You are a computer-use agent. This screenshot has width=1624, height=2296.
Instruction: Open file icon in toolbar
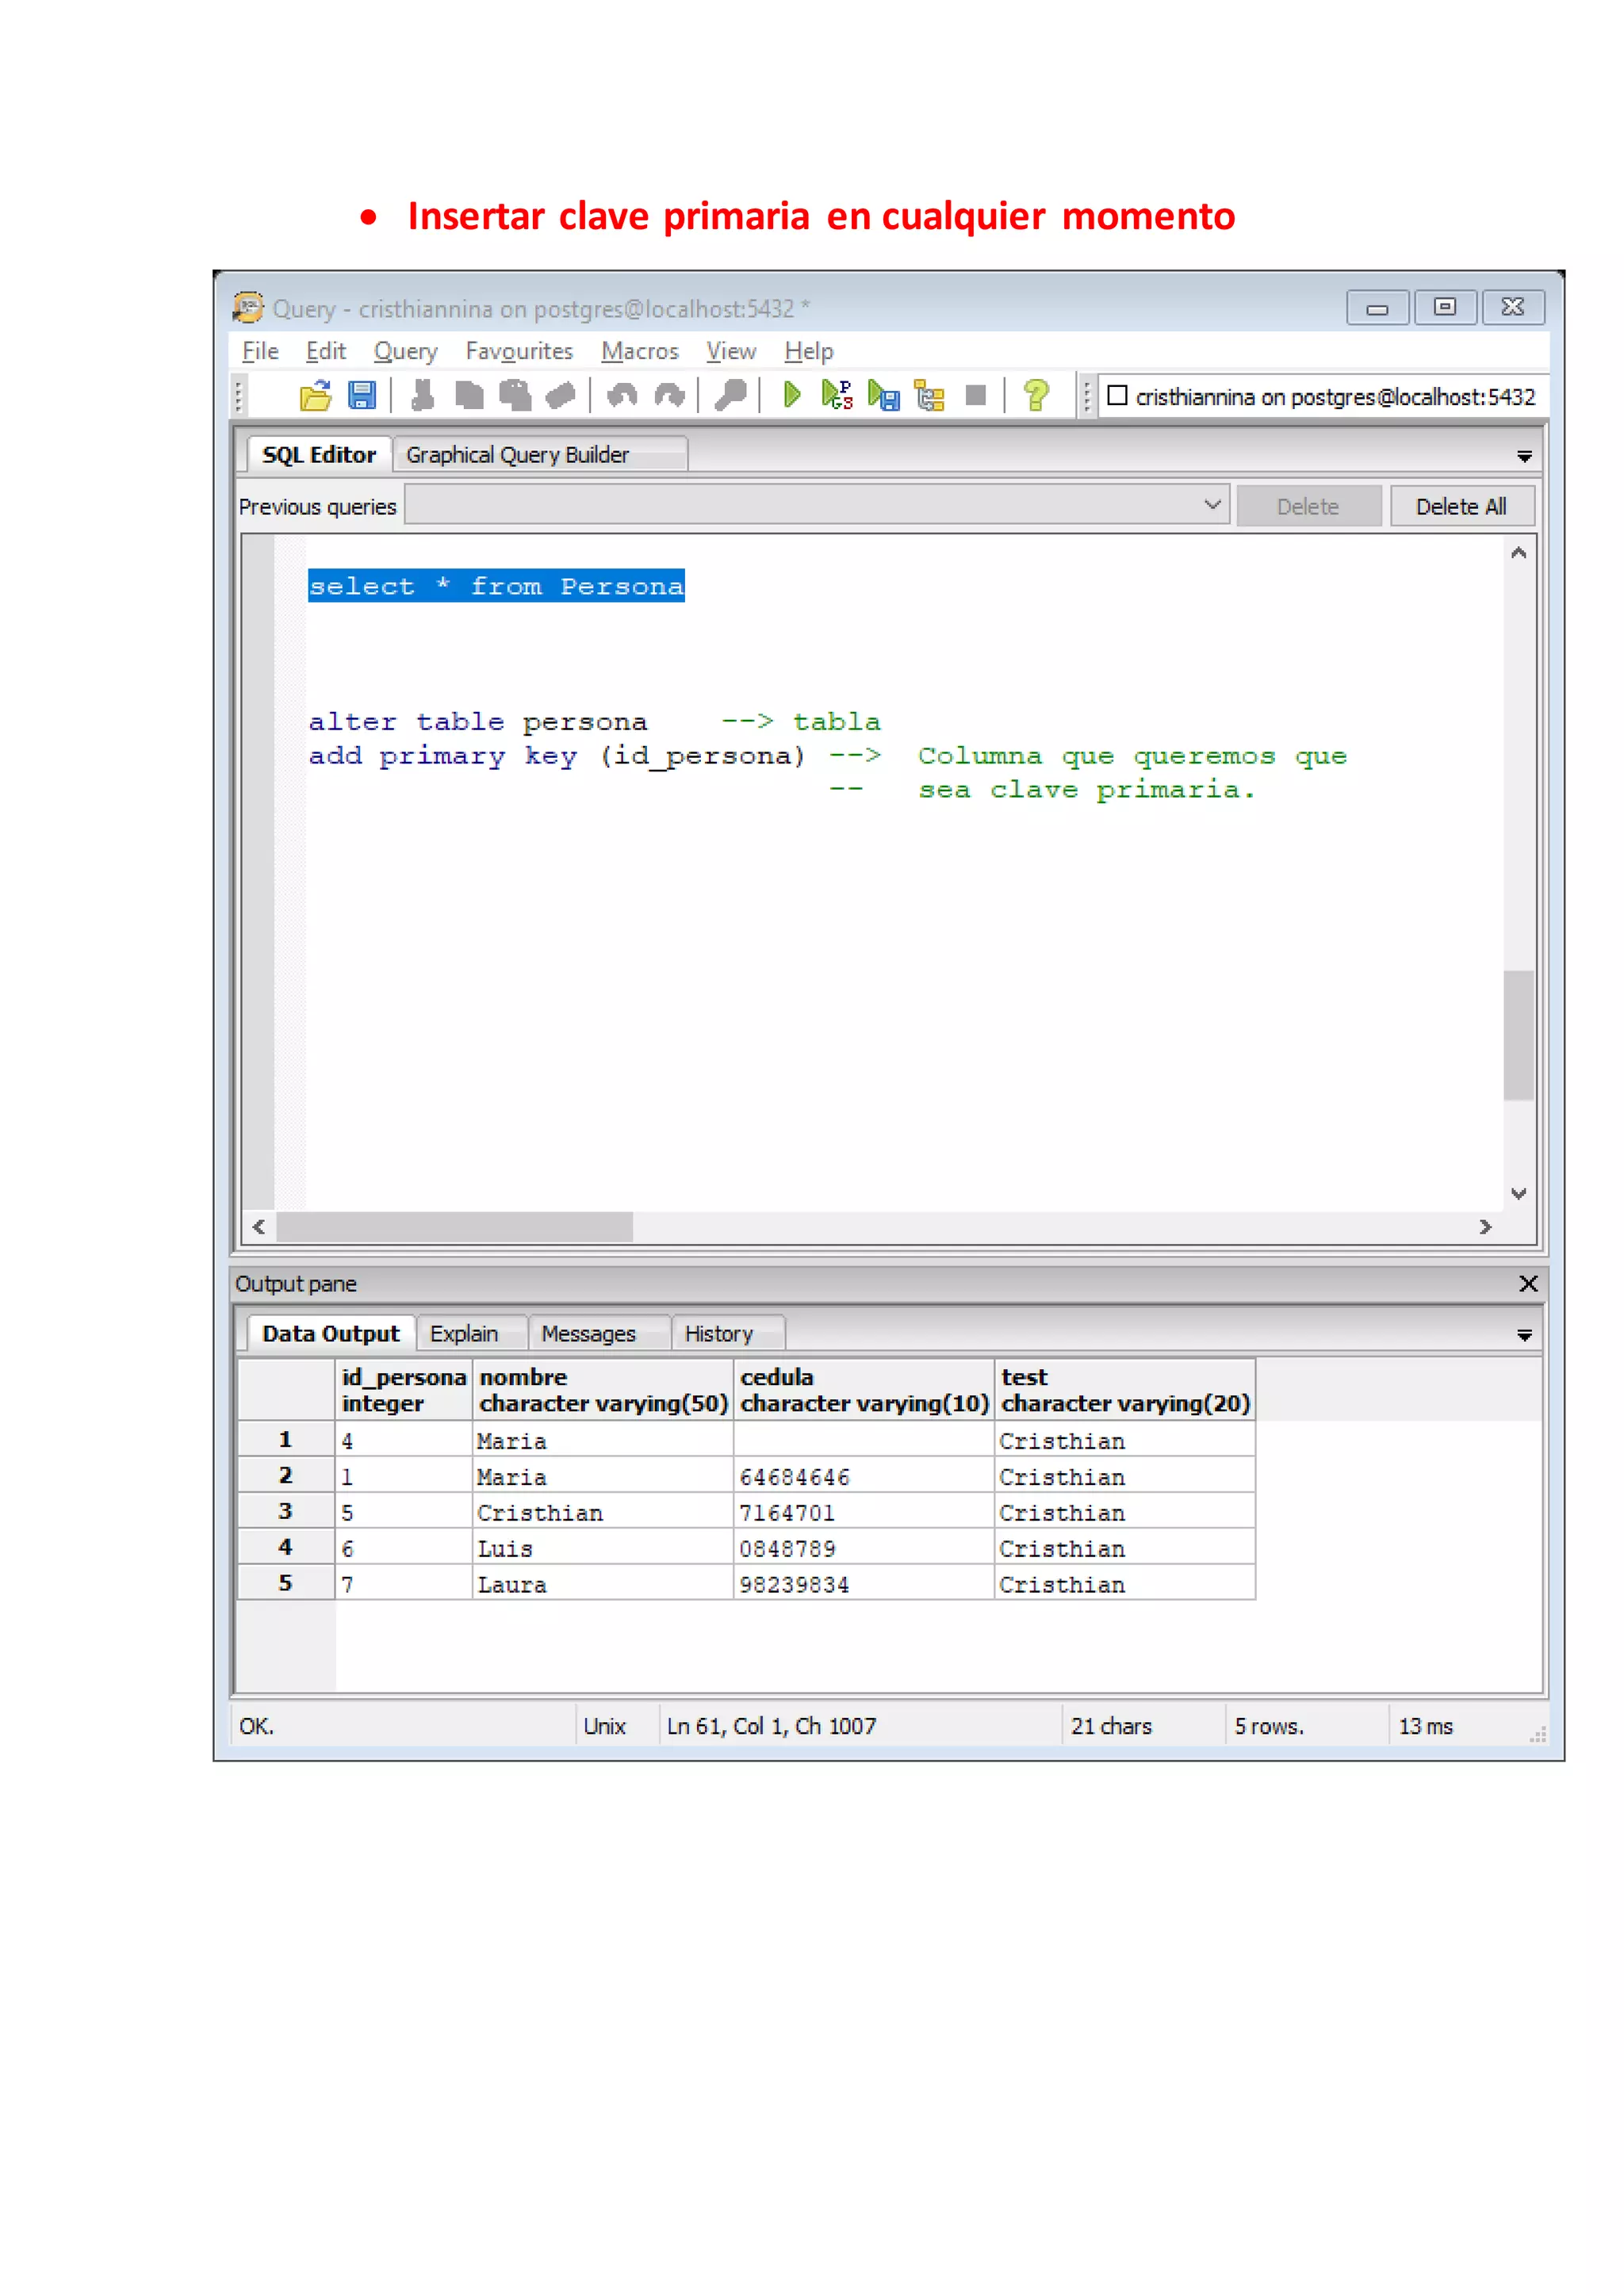[315, 396]
